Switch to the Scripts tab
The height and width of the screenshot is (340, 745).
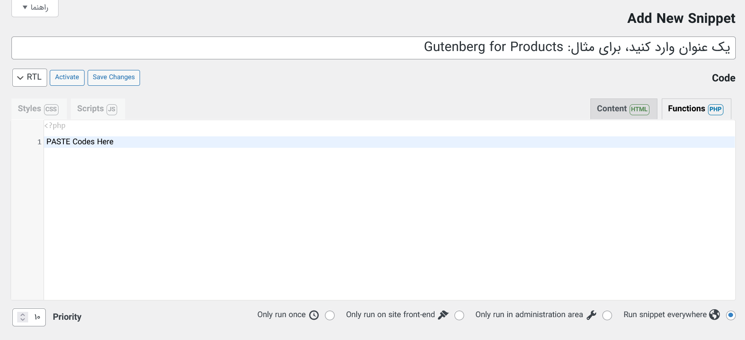click(98, 109)
